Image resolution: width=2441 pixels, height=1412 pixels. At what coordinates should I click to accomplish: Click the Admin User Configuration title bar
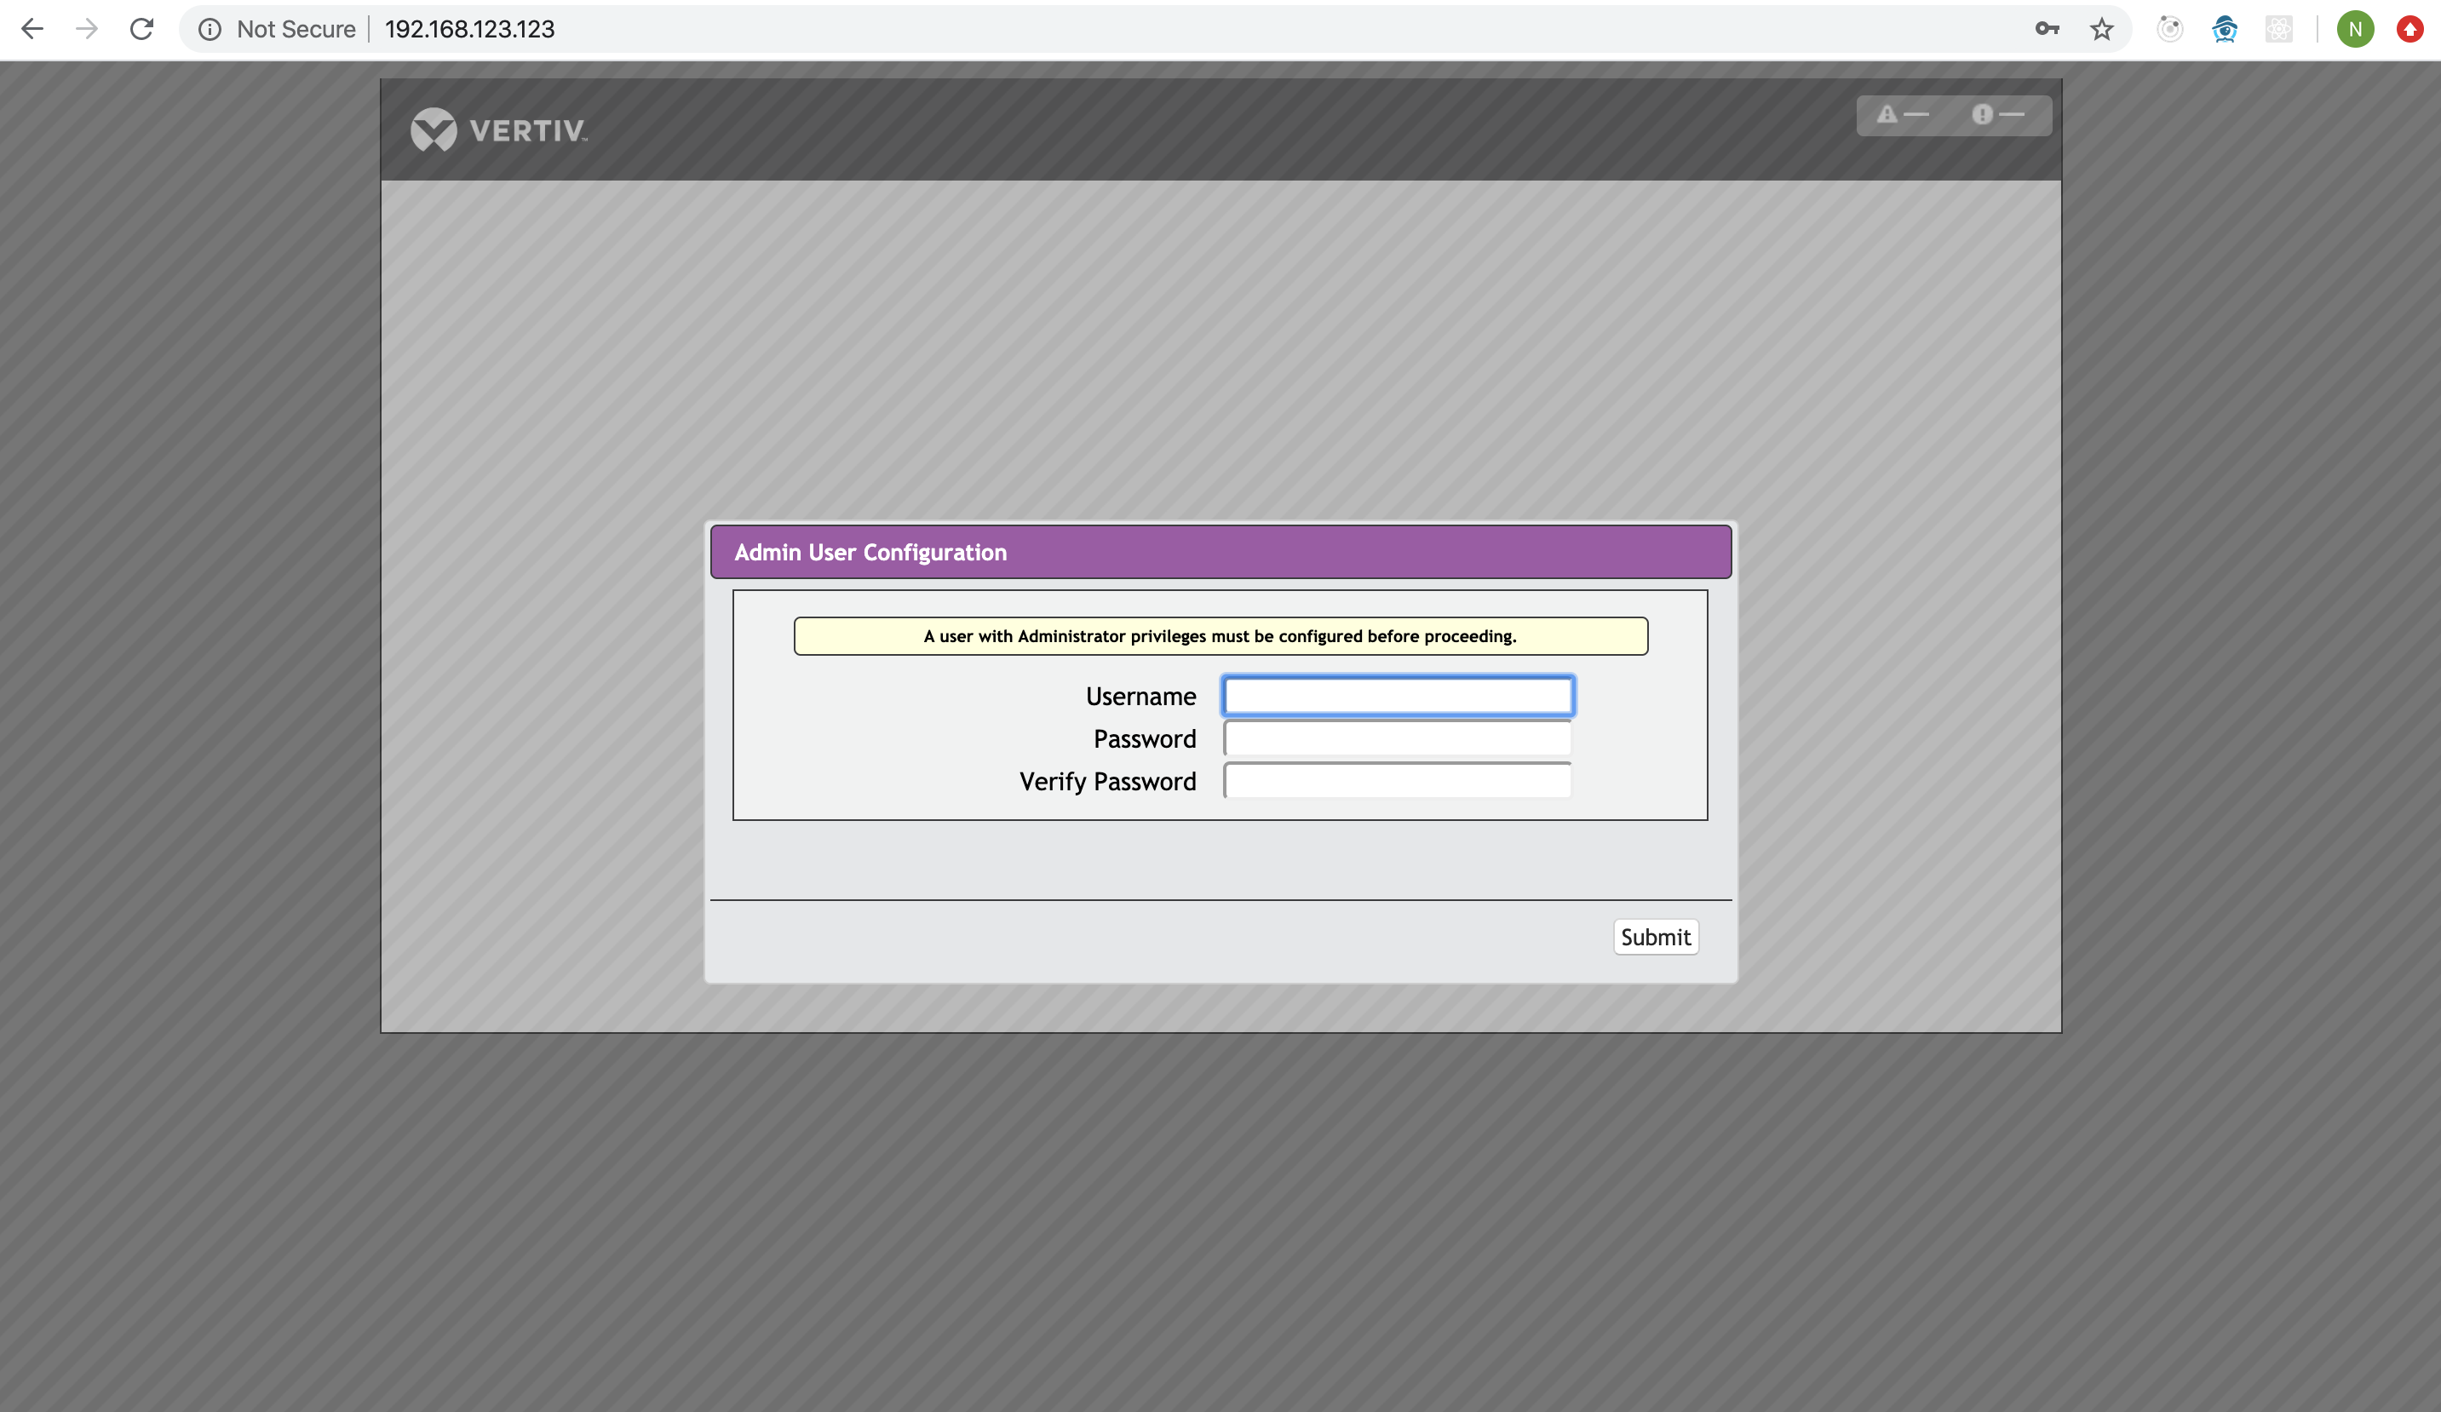pos(1220,552)
